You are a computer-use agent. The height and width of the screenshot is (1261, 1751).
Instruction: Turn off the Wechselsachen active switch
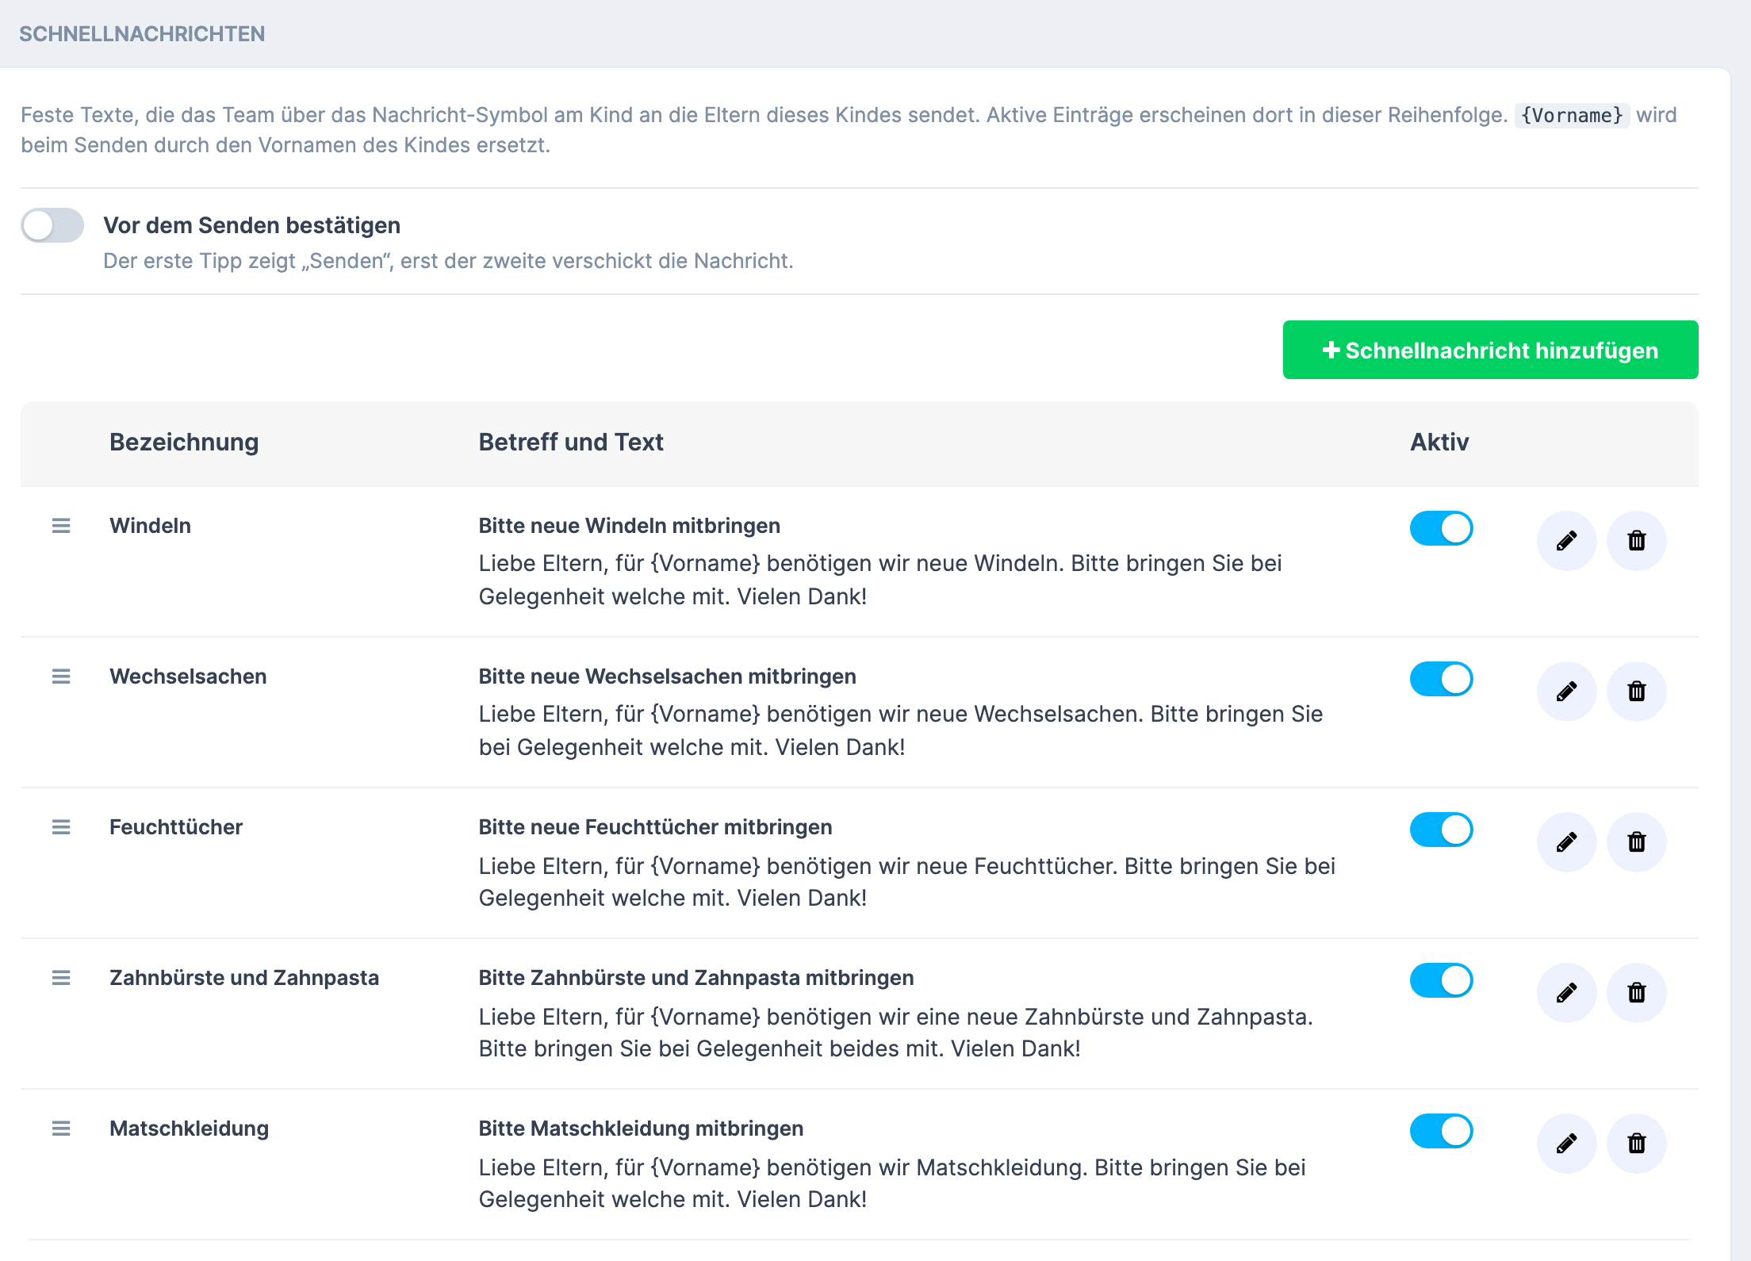click(1441, 679)
